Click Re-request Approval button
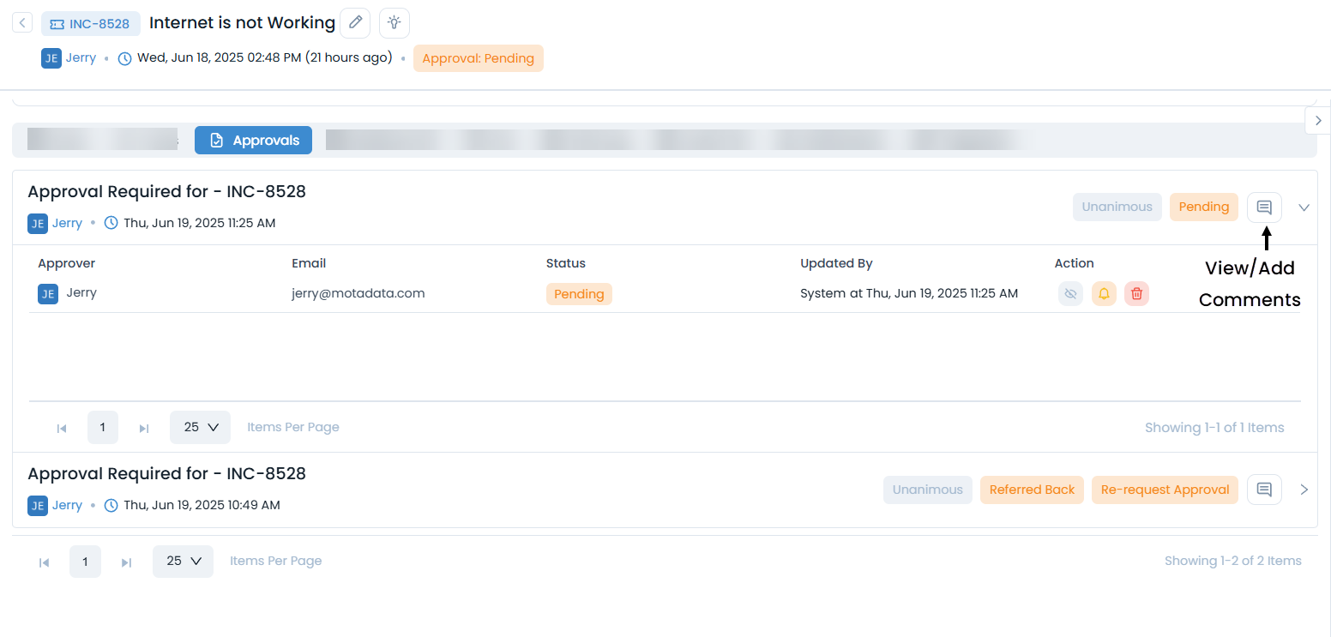Screen dimensions: 1331x637 click(x=1165, y=489)
